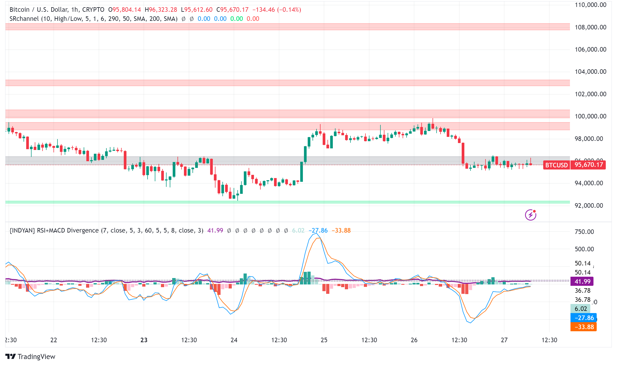Click the BTCUSD price label tag

coord(556,165)
